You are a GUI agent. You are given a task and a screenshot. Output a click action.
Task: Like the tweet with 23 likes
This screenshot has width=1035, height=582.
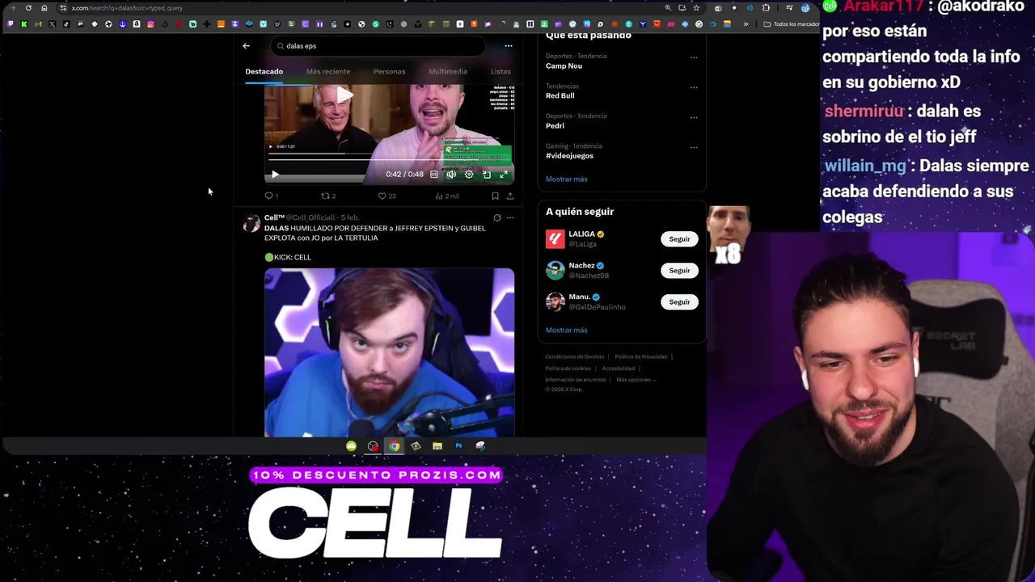[x=387, y=196]
